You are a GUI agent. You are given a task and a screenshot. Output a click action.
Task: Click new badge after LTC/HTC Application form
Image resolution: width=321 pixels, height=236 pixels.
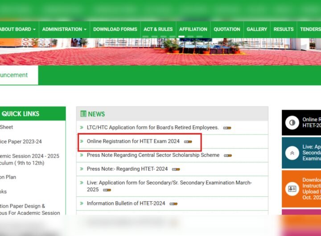tap(227, 128)
